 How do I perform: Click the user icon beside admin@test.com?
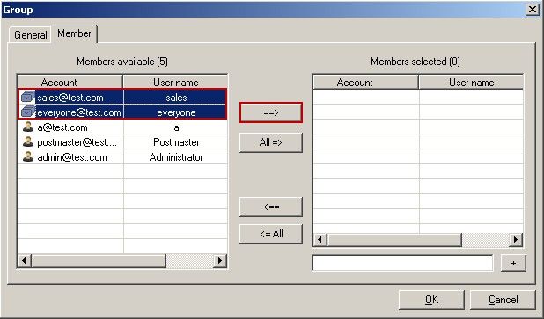click(28, 157)
